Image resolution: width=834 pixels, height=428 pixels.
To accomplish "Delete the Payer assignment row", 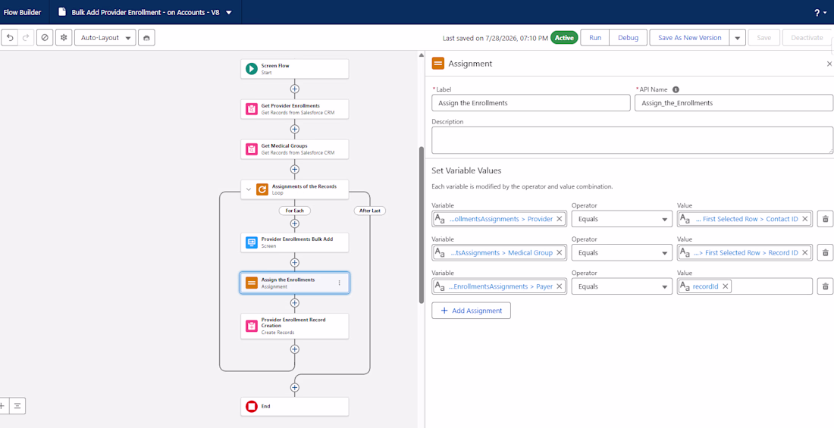I will coord(825,286).
